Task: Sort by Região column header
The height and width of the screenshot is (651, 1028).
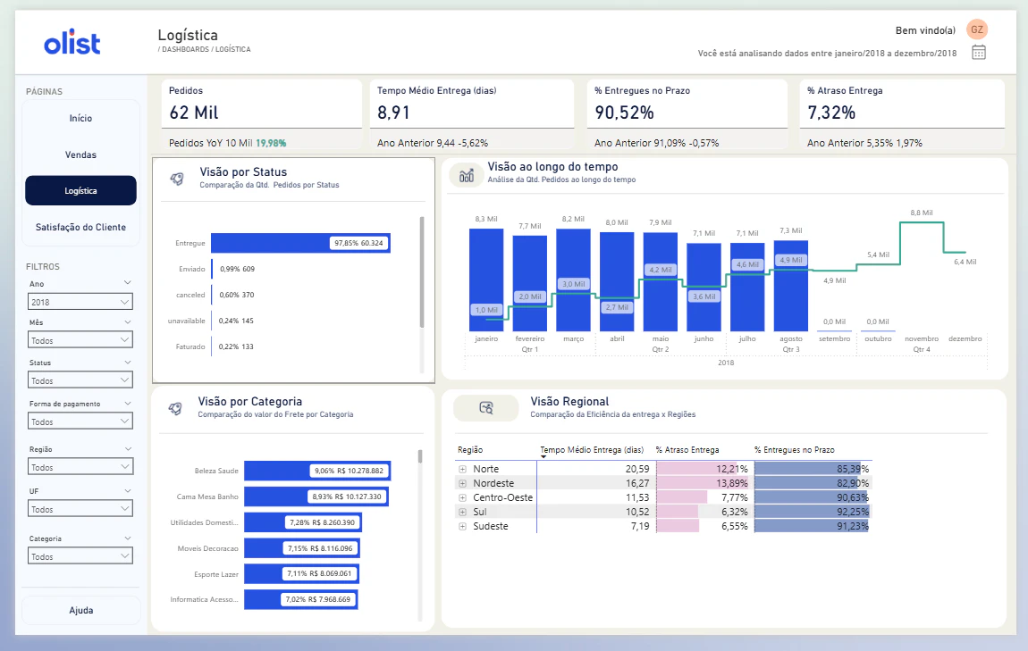Action: [470, 450]
